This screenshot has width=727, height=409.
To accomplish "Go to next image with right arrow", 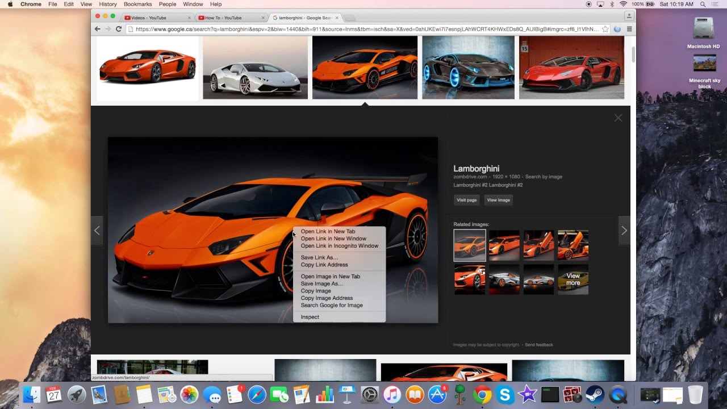I will click(x=624, y=230).
